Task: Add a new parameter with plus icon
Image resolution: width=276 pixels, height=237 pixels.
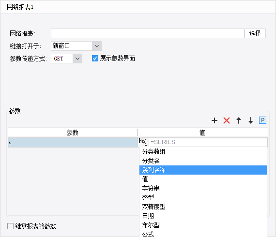Action: (215, 120)
